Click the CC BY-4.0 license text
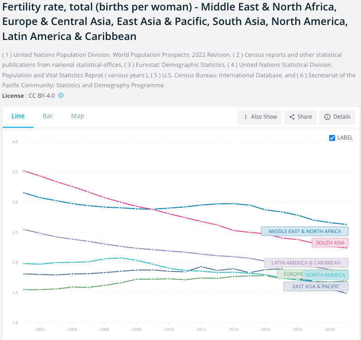 41,95
